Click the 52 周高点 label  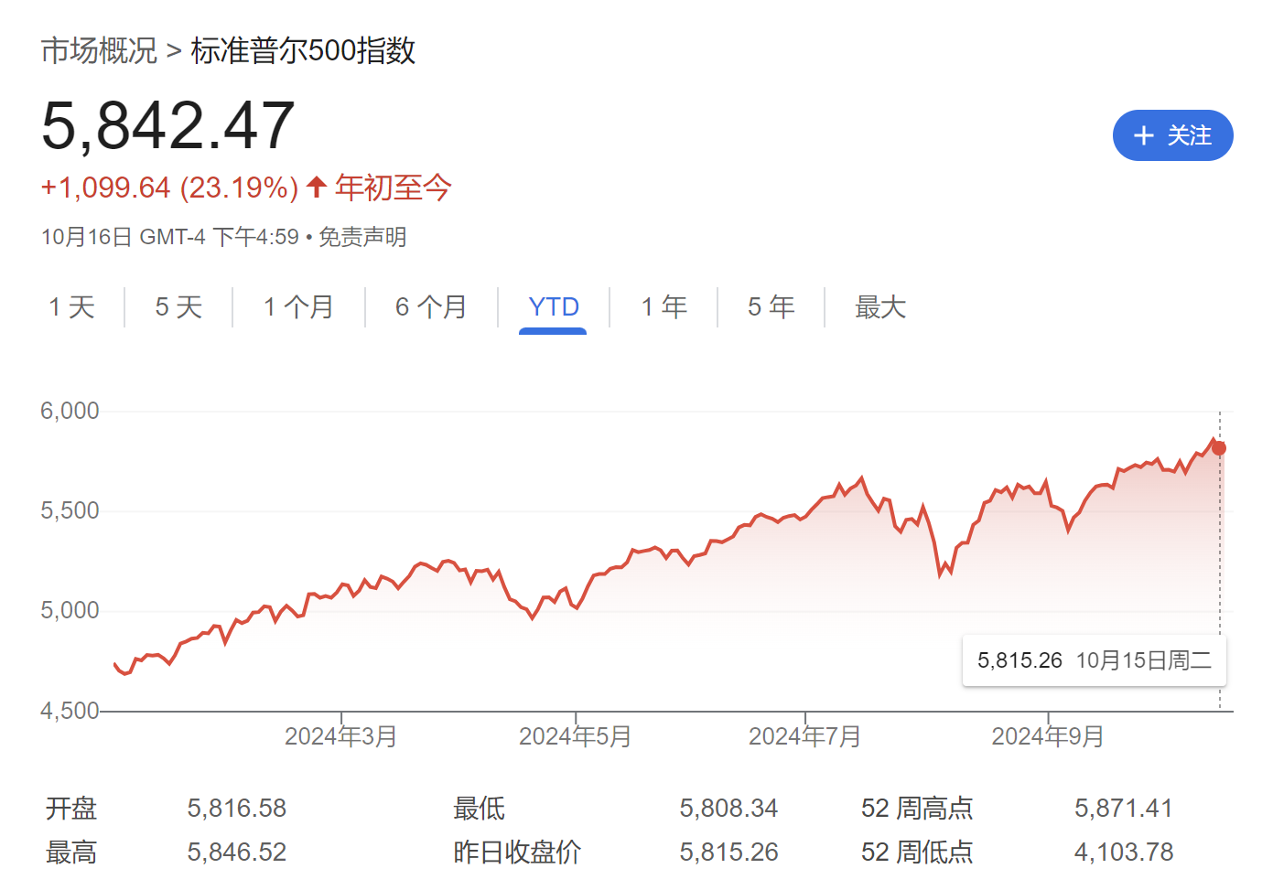[917, 809]
